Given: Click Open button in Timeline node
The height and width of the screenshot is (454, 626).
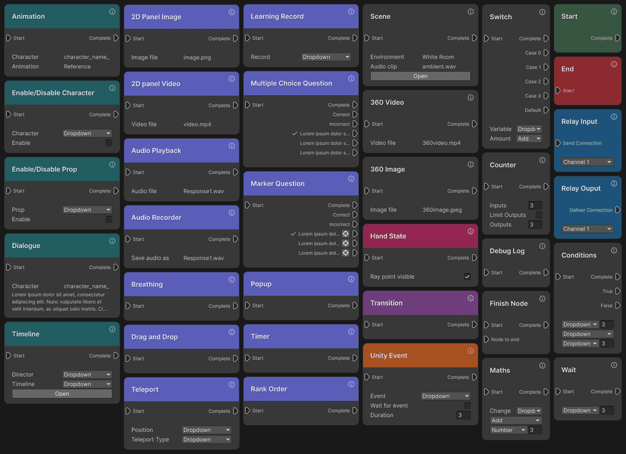Looking at the screenshot, I should [62, 394].
